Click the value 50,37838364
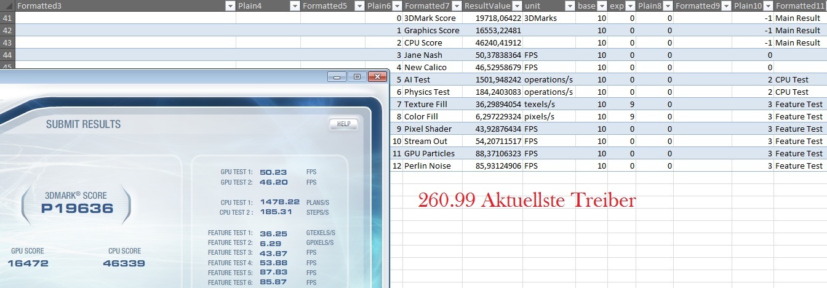 tap(498, 55)
